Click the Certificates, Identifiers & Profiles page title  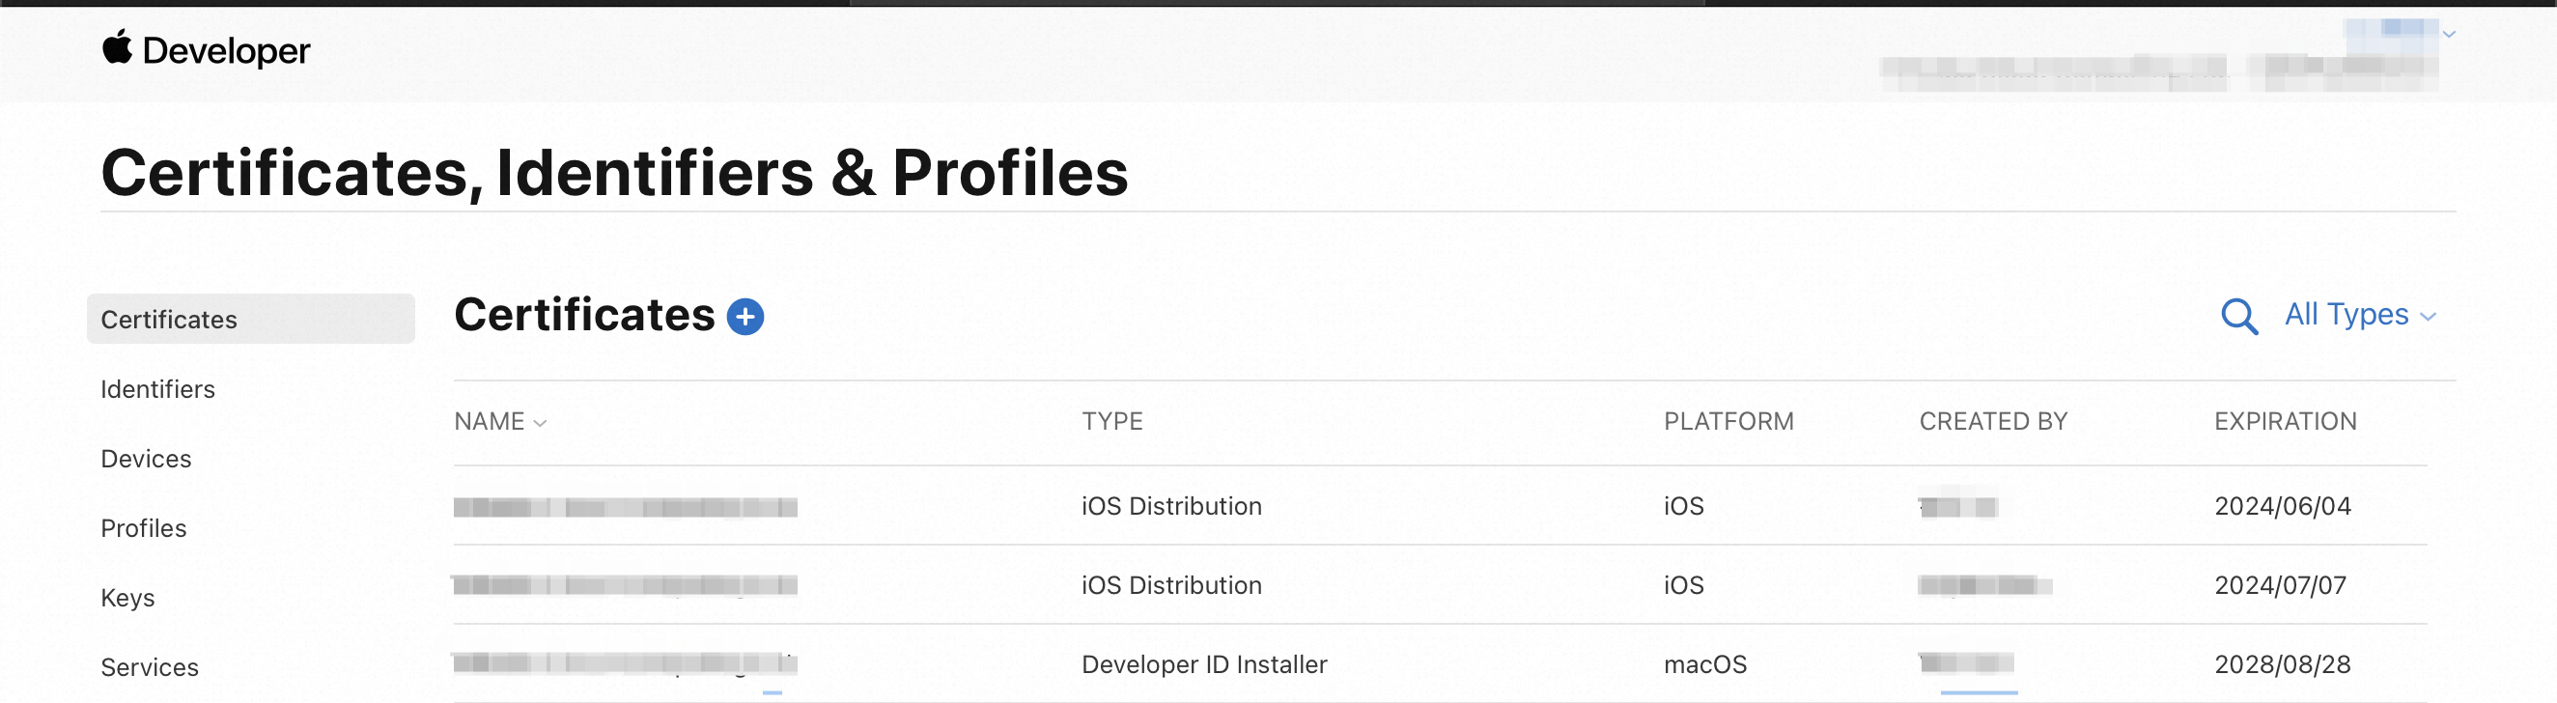pyautogui.click(x=614, y=173)
